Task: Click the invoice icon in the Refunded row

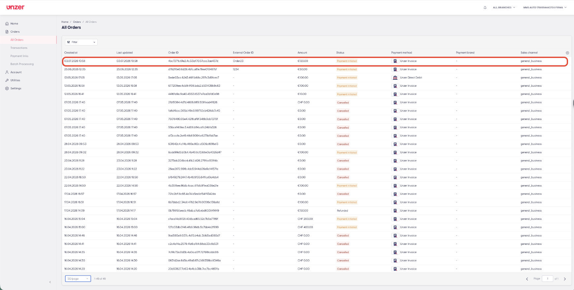Action: (x=395, y=211)
